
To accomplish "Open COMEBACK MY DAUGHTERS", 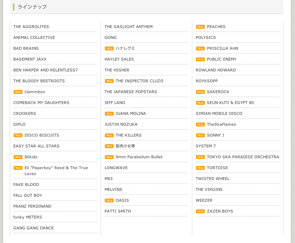I will pos(41,103).
